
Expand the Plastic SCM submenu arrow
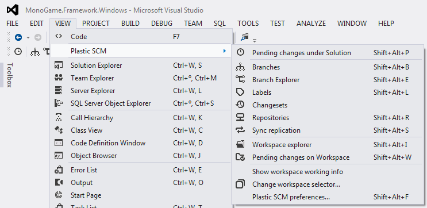coord(224,51)
